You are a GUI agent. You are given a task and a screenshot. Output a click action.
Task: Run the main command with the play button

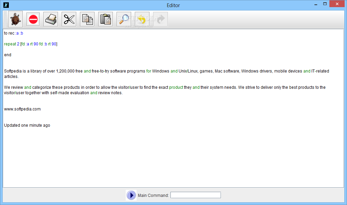coord(131,195)
